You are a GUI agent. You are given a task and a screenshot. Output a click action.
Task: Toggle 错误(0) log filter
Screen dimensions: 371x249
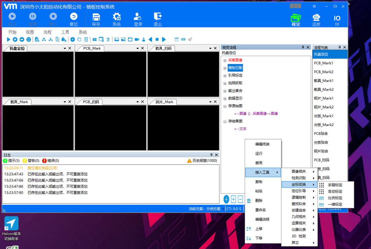[50, 161]
